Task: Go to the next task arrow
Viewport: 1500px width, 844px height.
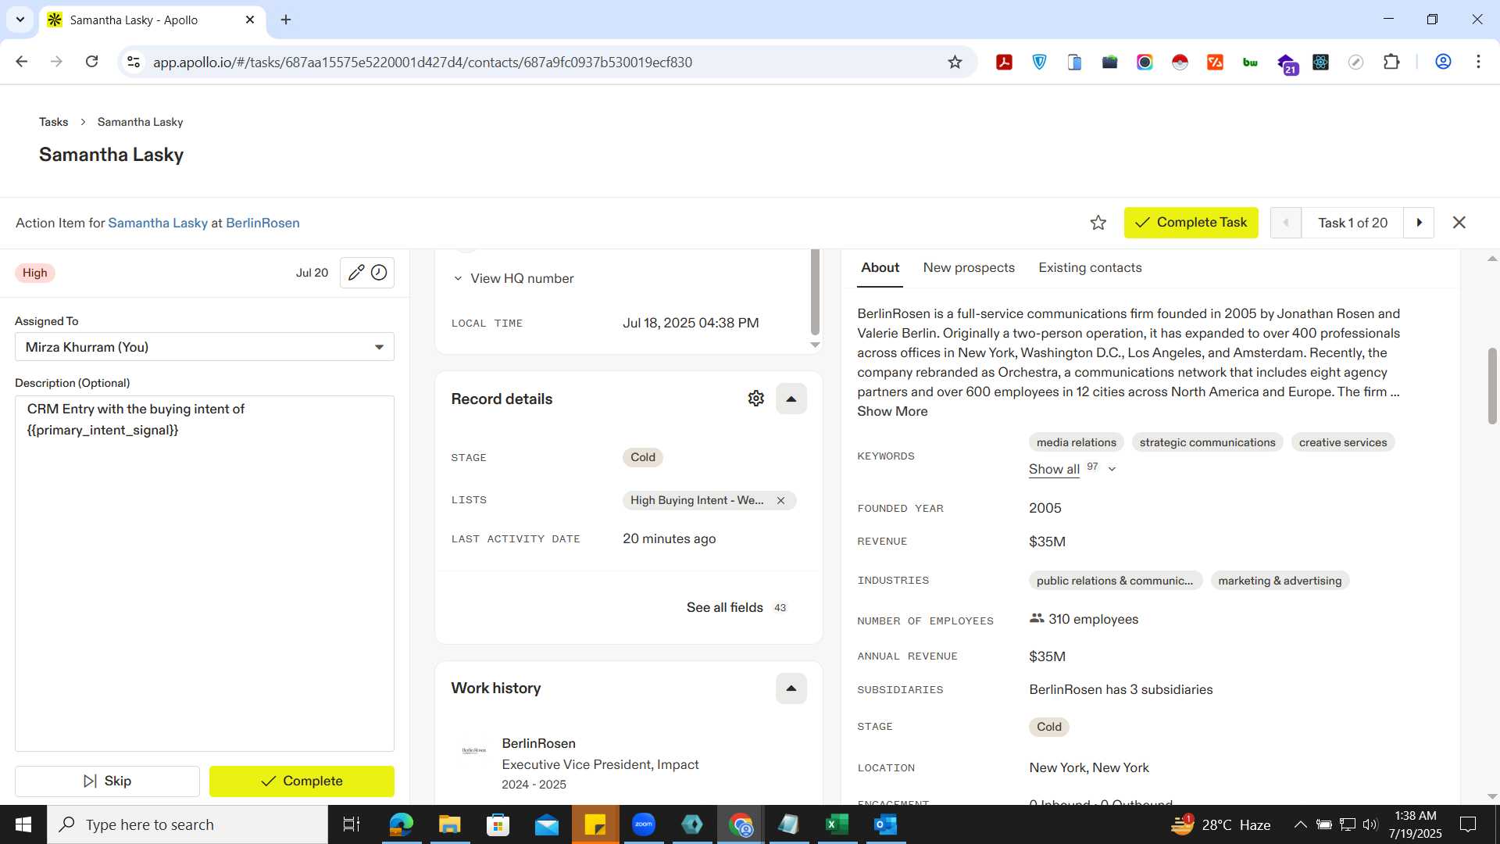Action: coord(1419,223)
